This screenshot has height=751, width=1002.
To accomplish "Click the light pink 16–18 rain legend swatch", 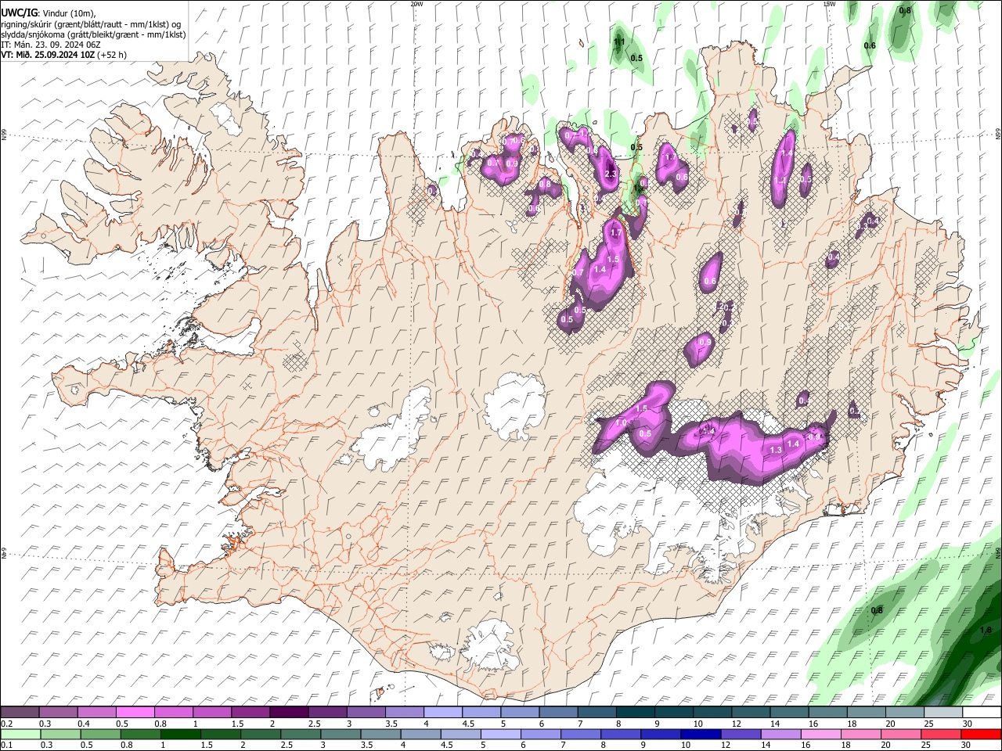I will [820, 734].
